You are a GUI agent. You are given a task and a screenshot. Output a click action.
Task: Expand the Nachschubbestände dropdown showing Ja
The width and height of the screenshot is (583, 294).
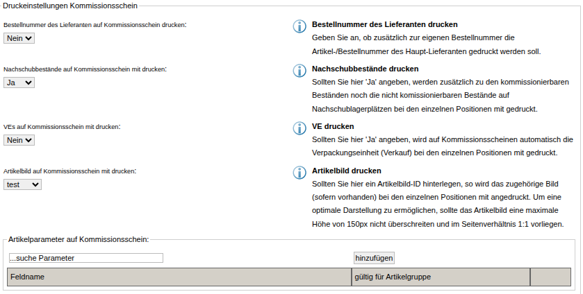pos(19,83)
